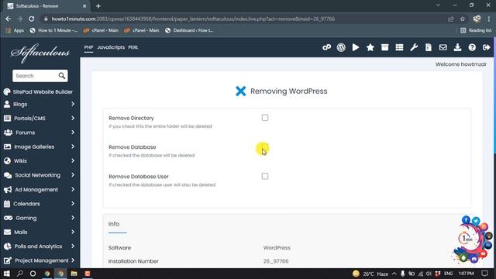The image size is (496, 279).
Task: Expand the Calendars category
Action: point(40,204)
